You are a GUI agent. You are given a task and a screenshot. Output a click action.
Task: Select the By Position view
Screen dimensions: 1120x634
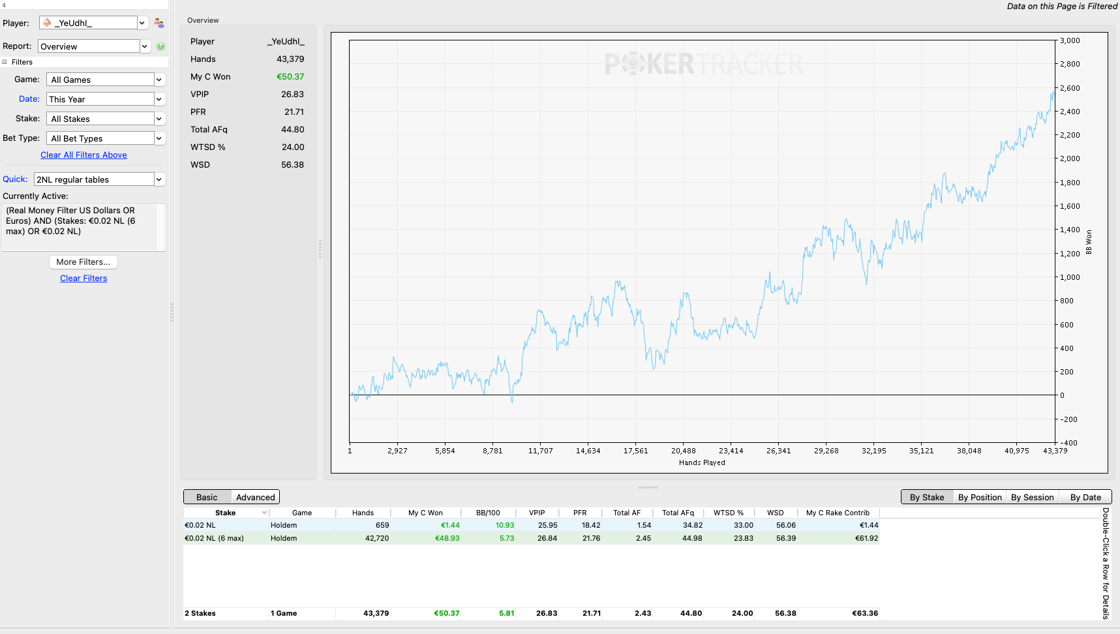click(980, 497)
